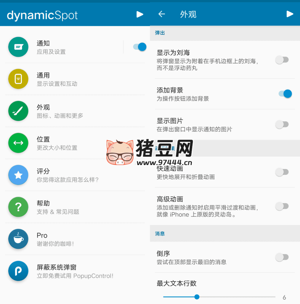Open 评分 rating entry
The height and width of the screenshot is (304, 300).
click(x=75, y=175)
